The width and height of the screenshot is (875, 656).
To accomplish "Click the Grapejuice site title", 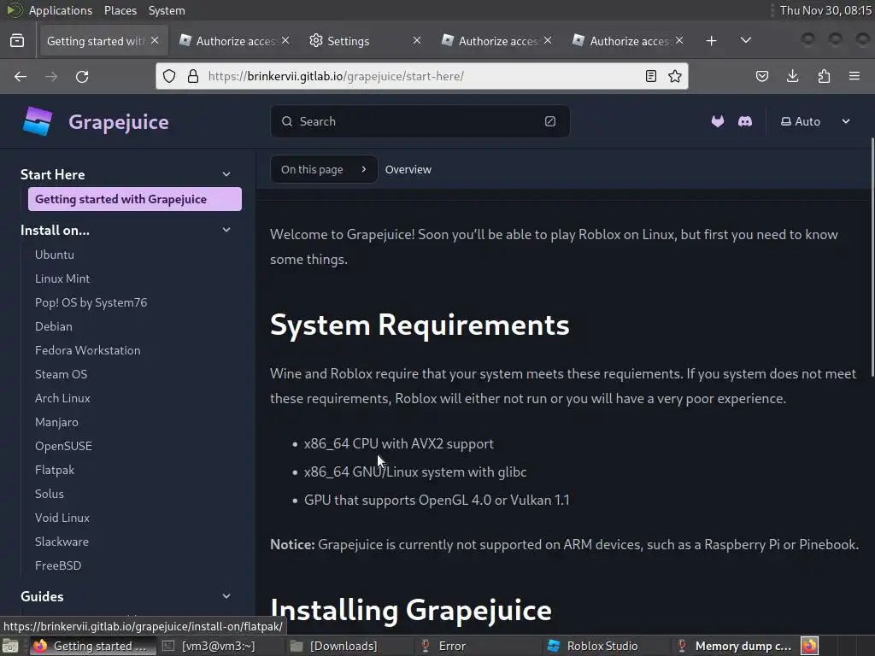I will click(118, 121).
